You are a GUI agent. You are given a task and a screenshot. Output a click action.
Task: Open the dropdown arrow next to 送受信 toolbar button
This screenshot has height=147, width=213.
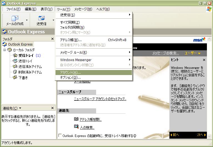tap(53, 20)
